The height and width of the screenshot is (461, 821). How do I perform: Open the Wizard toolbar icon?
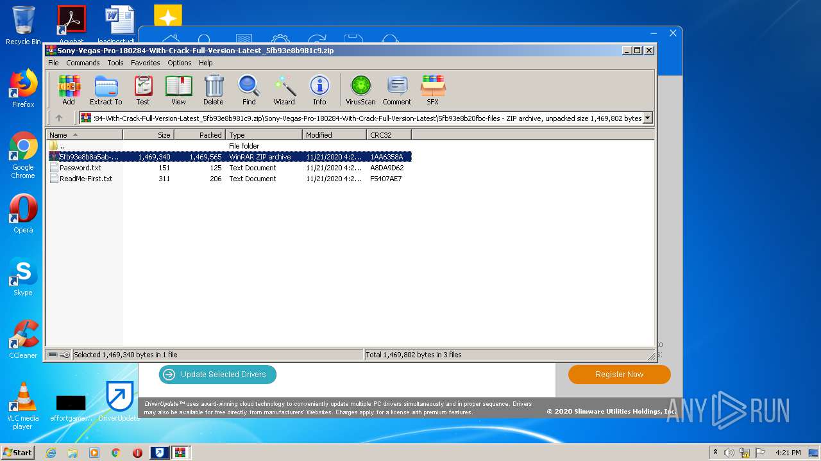[284, 90]
